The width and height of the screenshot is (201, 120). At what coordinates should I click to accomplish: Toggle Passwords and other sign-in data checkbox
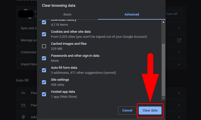coord(44,58)
